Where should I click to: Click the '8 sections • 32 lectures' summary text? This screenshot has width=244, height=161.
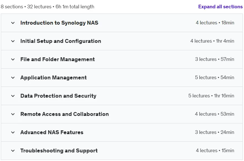point(26,7)
